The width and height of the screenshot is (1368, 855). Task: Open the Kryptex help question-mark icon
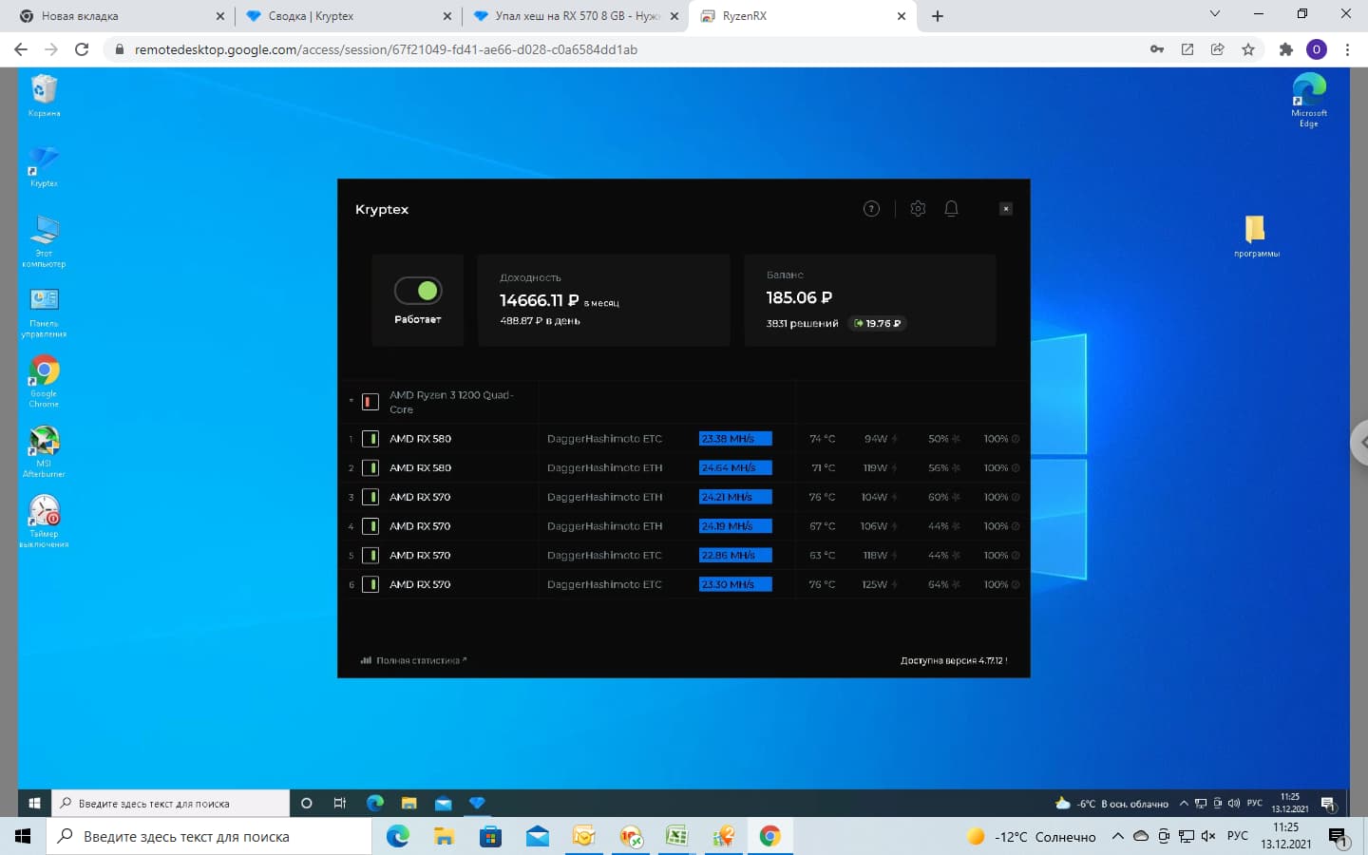[871, 209]
